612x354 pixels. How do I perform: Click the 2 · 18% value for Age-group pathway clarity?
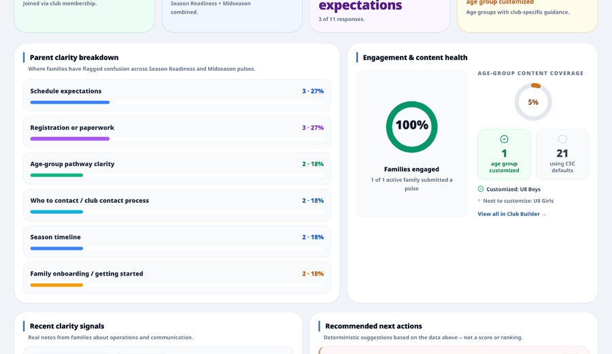coord(313,164)
